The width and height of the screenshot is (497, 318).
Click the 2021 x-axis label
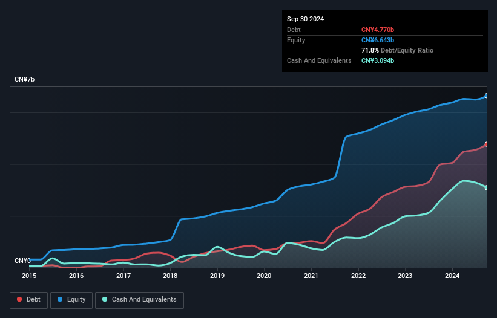coord(311,276)
